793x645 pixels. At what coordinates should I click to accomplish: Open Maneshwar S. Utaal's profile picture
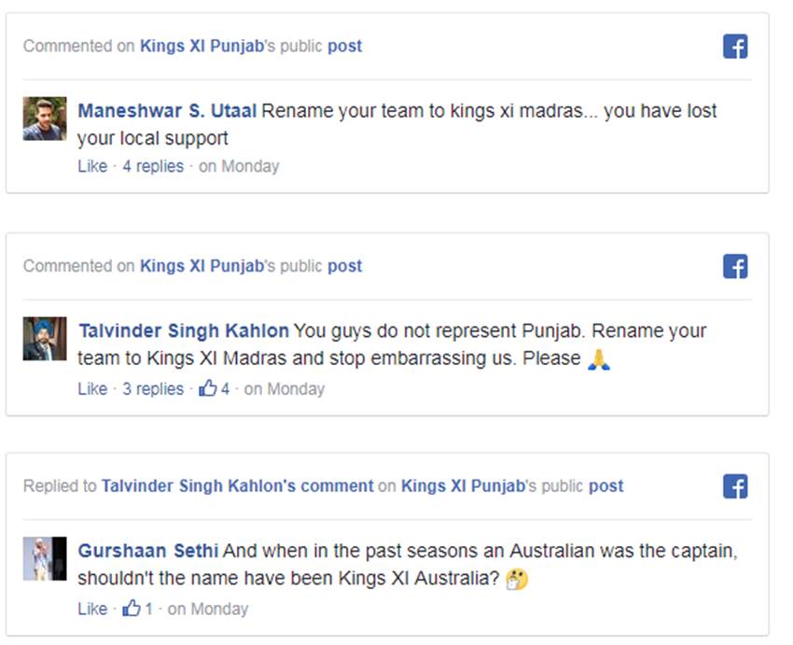point(45,119)
